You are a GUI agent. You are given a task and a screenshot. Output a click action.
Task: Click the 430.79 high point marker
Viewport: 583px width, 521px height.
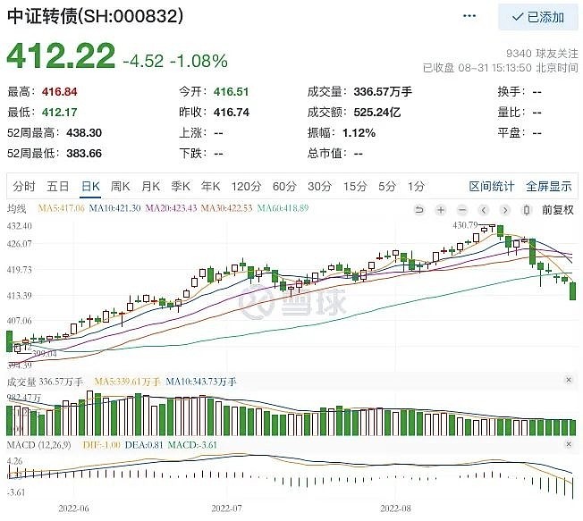click(465, 225)
